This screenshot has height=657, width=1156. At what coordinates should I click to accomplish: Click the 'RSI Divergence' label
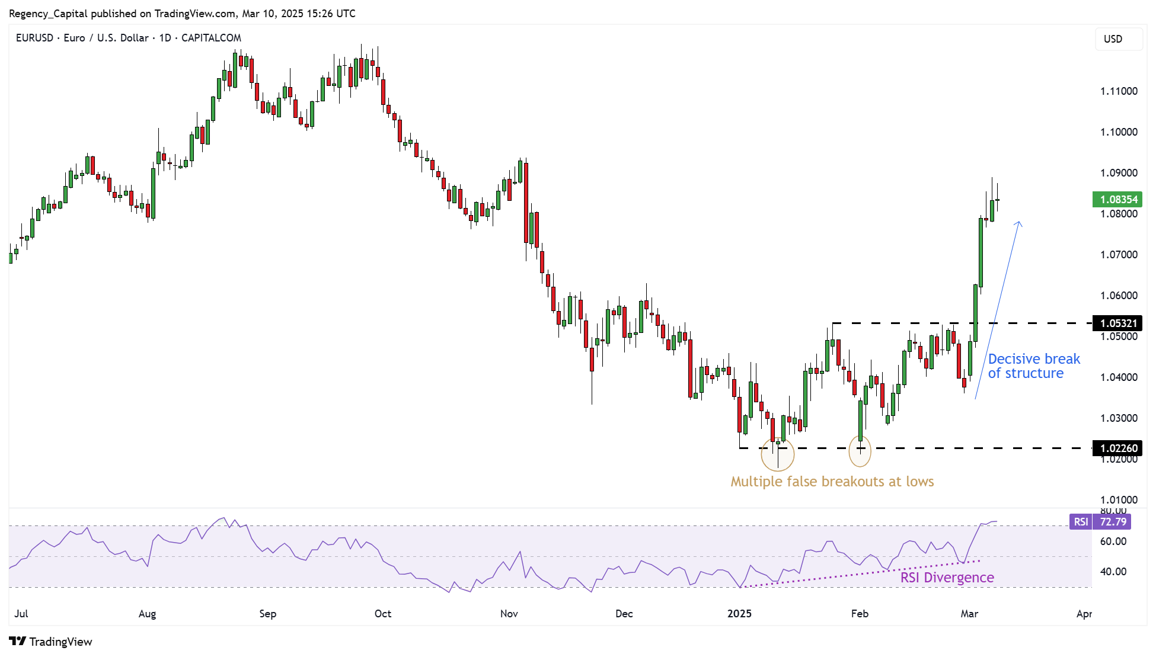click(x=947, y=578)
